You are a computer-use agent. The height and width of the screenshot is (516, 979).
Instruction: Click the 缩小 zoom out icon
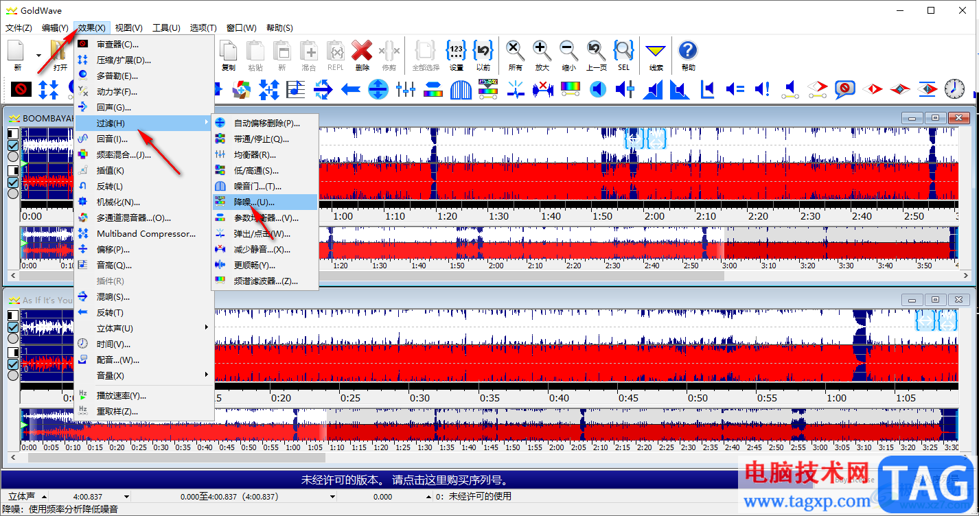pos(568,55)
